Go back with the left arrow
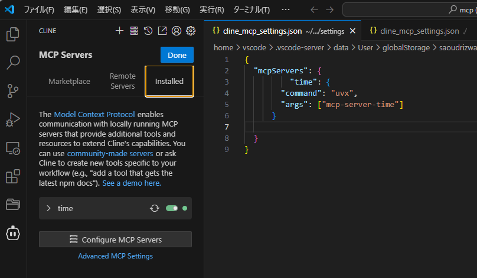Viewport: 477px width, 278px height. (x=314, y=9)
